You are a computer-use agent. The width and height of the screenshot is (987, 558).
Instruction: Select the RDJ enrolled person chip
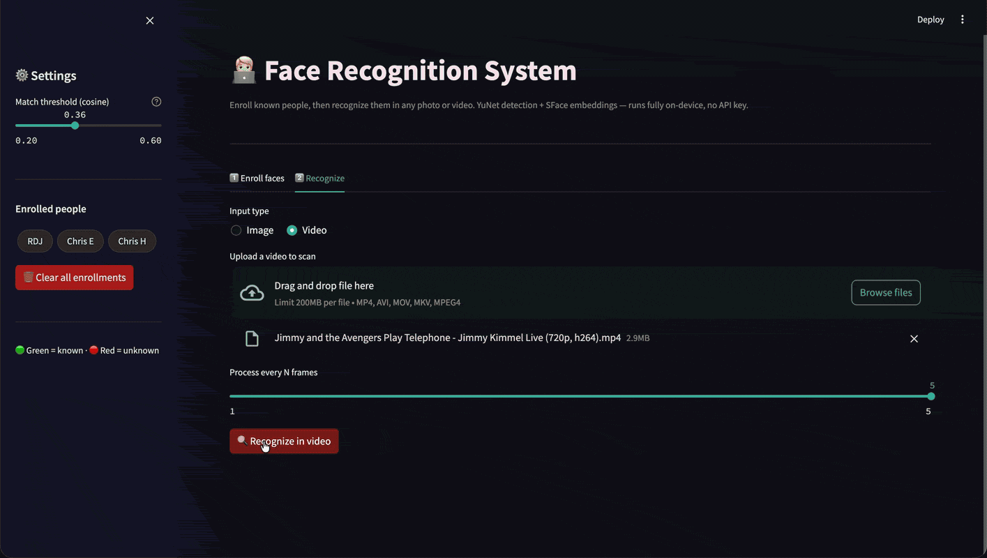coord(35,241)
